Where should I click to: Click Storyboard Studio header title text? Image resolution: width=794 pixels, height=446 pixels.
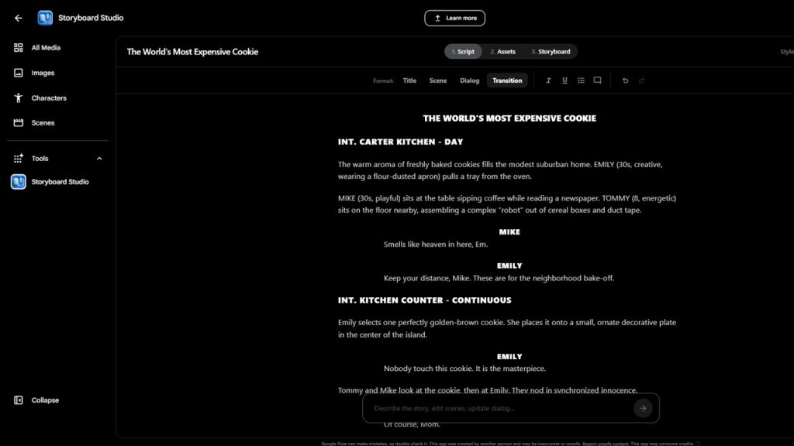pos(91,18)
